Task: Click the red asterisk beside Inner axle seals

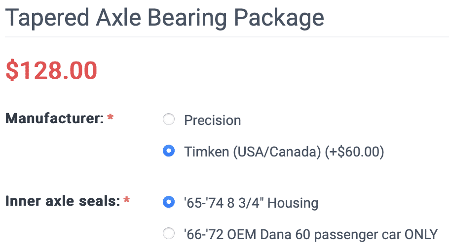Action: [127, 201]
